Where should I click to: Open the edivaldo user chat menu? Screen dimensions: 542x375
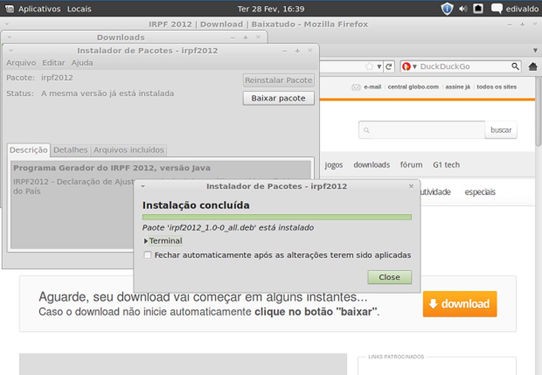pos(515,9)
